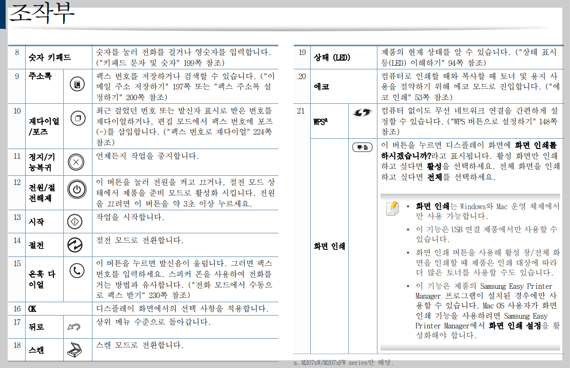The width and height of the screenshot is (570, 368).
Task: Click the description 언제든지 작업을 중지합니다
Action: pos(147,156)
